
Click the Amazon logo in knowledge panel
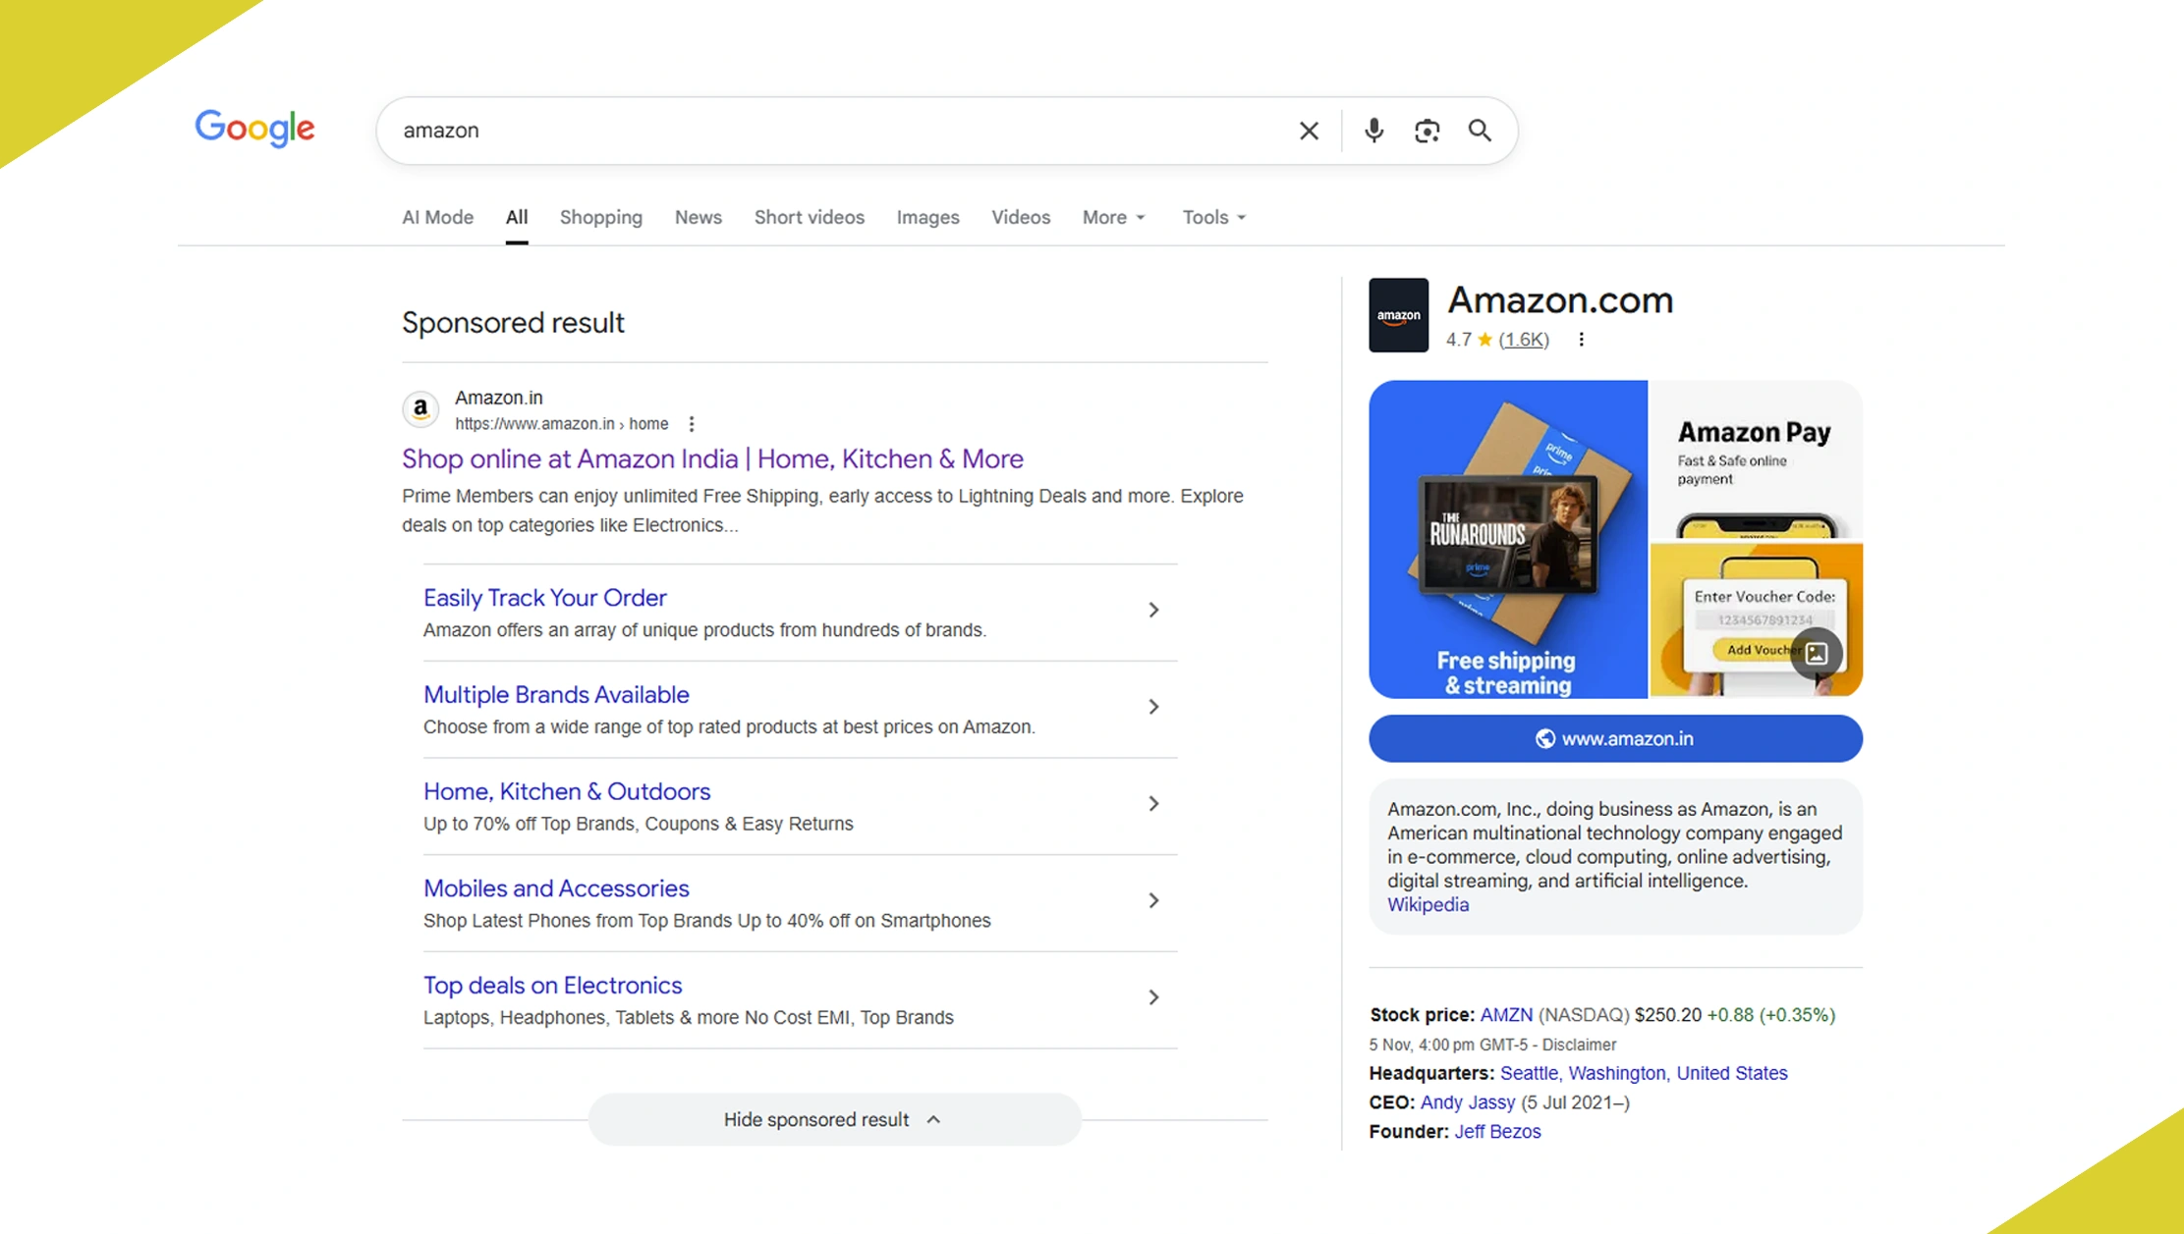click(1398, 315)
